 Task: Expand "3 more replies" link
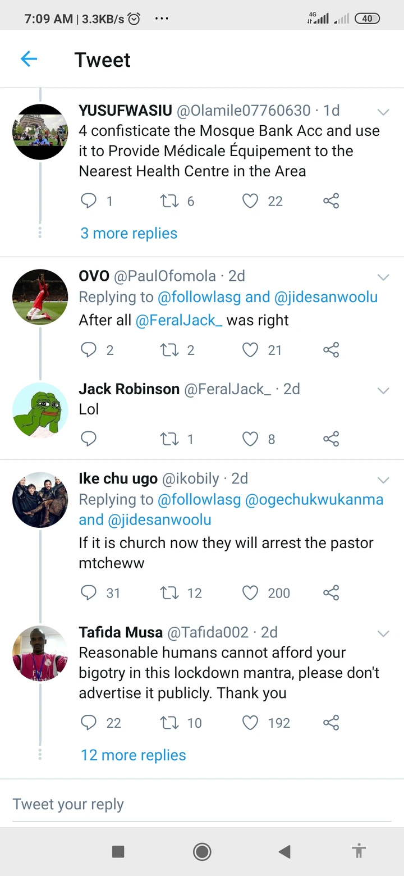128,233
